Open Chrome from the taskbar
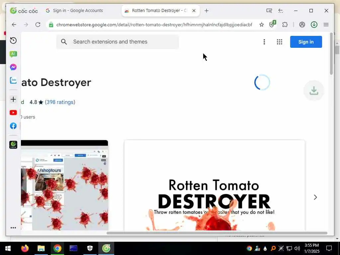The height and width of the screenshot is (255, 340). pos(57,248)
